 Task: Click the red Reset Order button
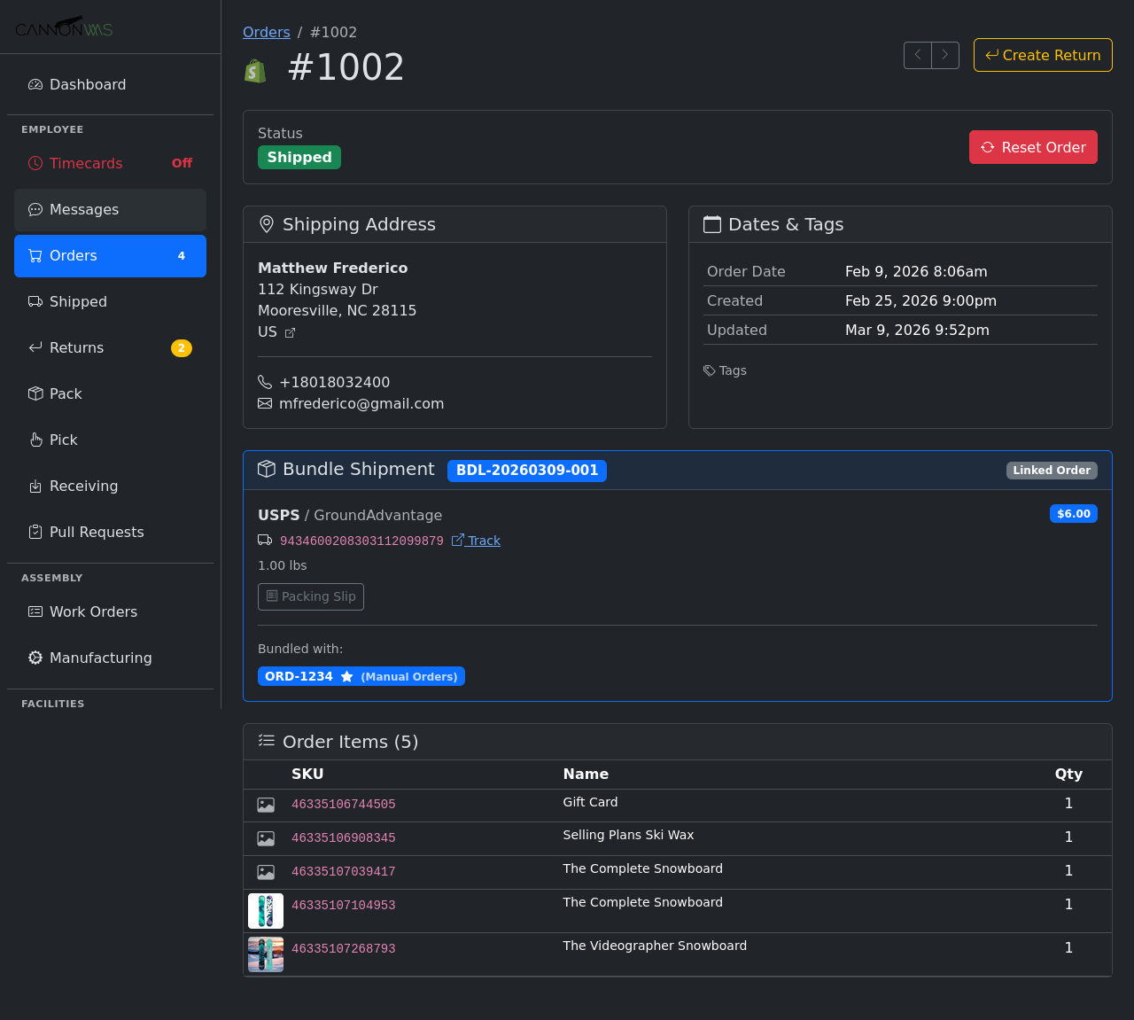click(x=1033, y=147)
